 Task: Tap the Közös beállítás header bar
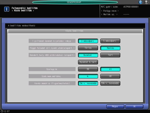(x=75, y=31)
